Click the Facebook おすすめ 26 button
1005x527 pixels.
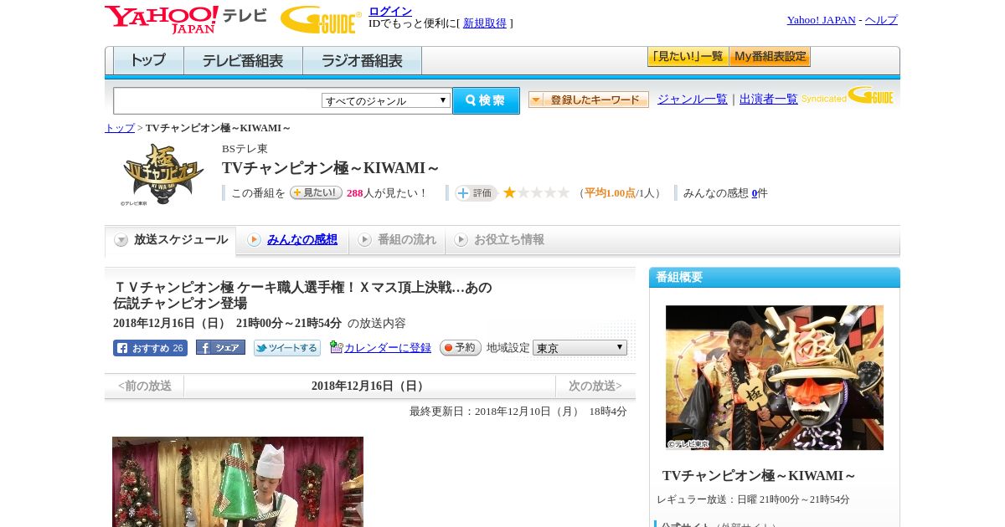tap(150, 348)
